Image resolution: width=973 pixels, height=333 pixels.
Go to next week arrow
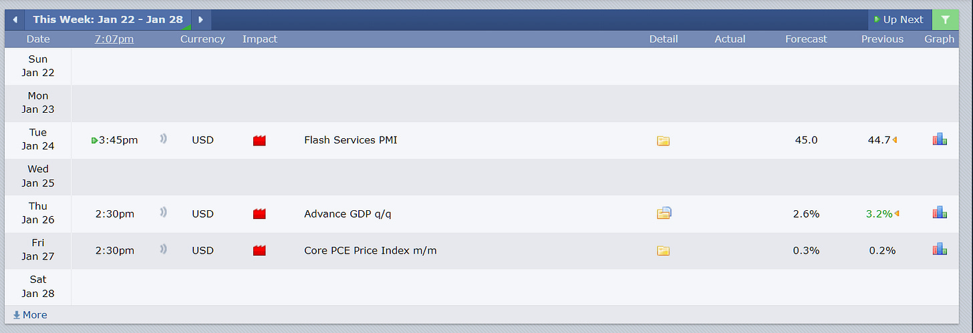201,20
